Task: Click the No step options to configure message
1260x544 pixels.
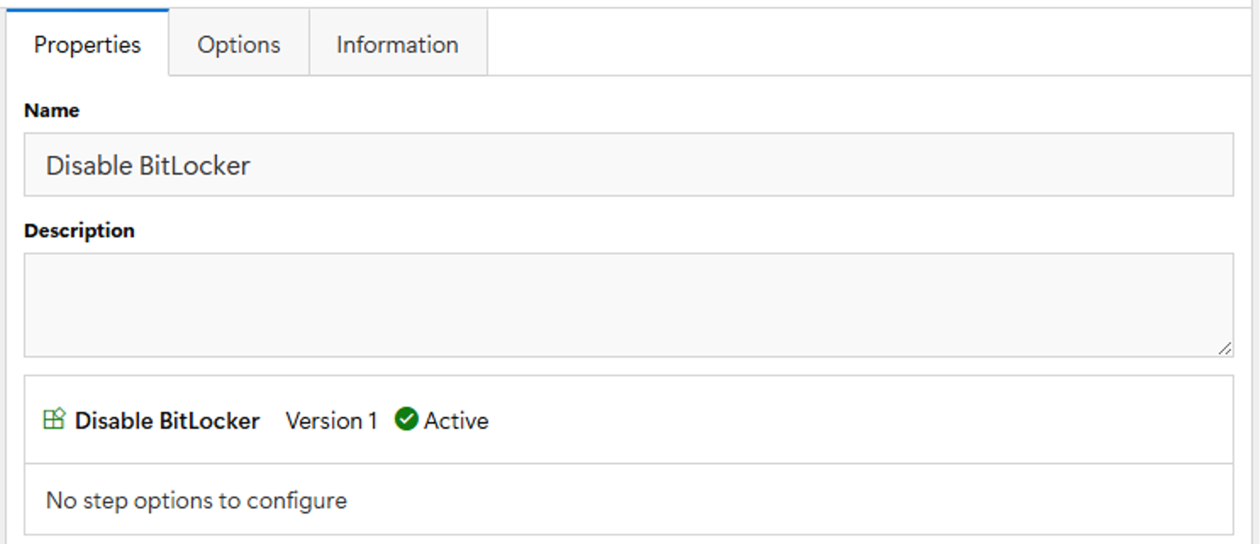Action: (196, 500)
